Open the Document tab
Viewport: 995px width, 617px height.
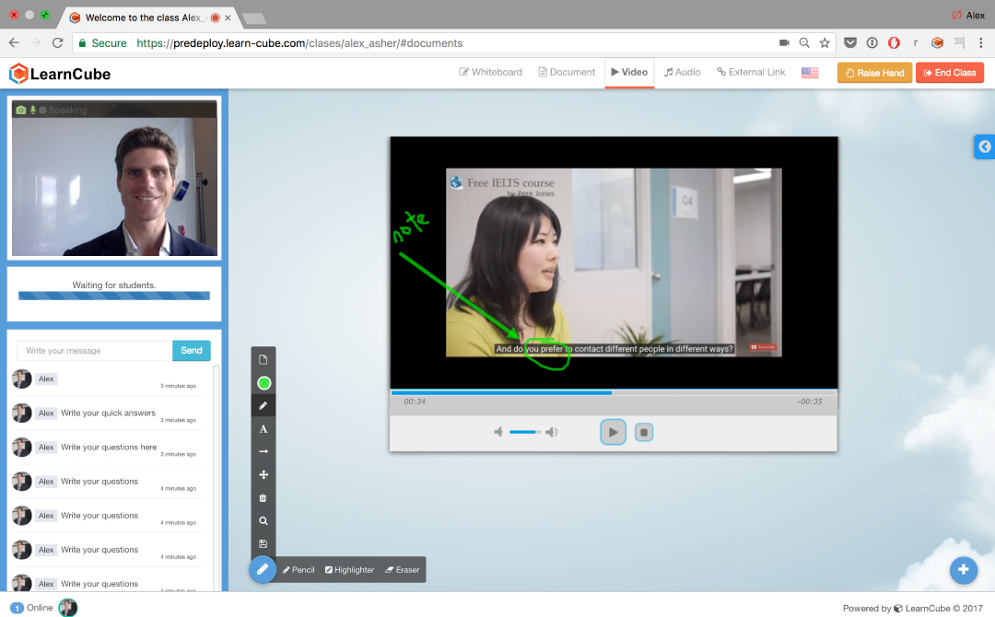click(x=567, y=72)
